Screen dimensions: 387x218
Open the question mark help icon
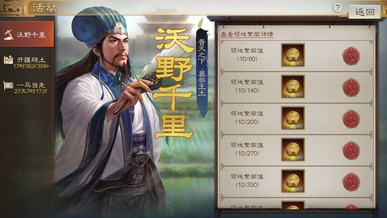point(338,8)
